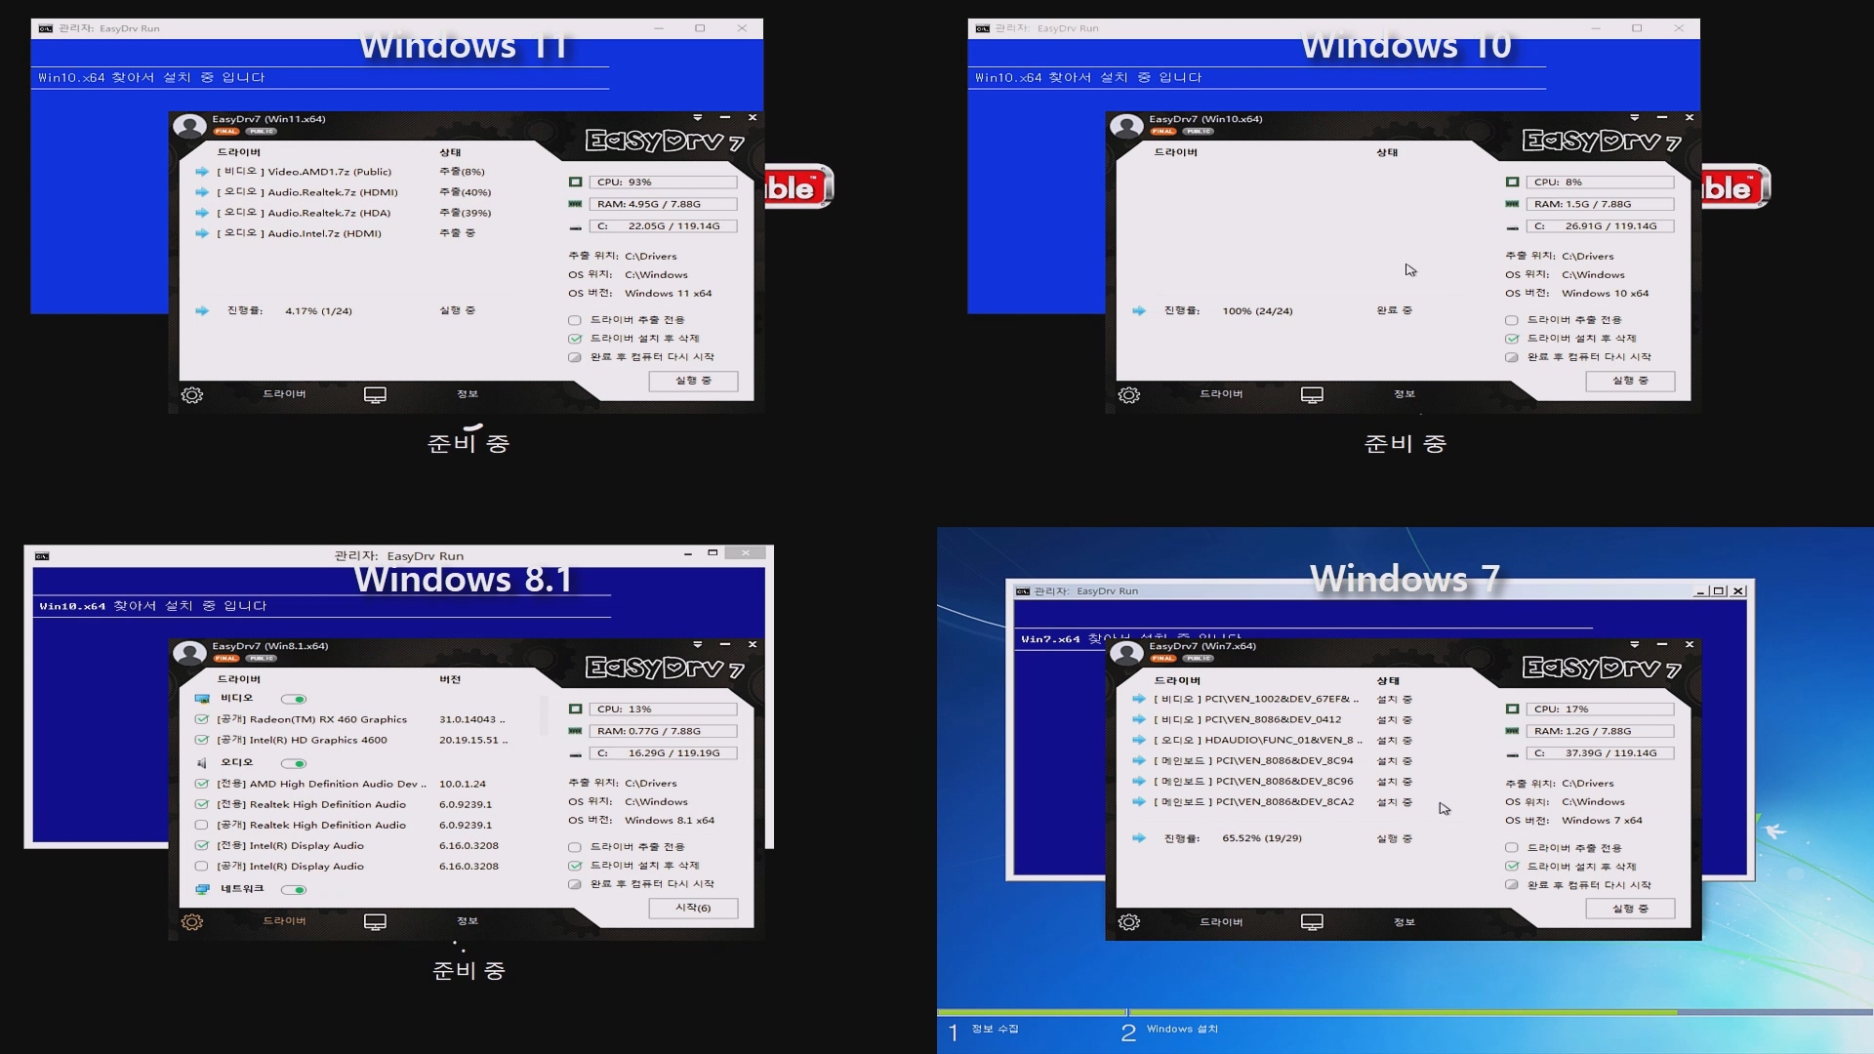Click the user avatar in Win10 EasyDrv7
1874x1054 pixels.
click(x=1126, y=126)
